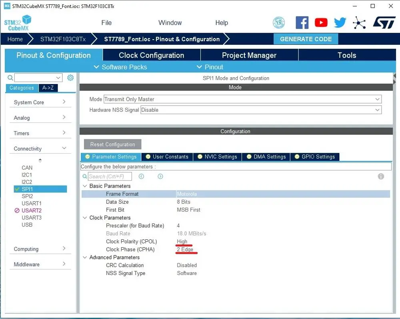Click the up arrow above CAN list
This screenshot has width=400, height=319.
point(40,160)
